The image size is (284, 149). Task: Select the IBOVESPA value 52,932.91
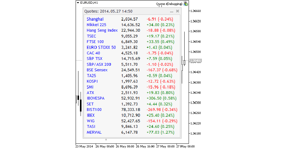click(x=131, y=98)
